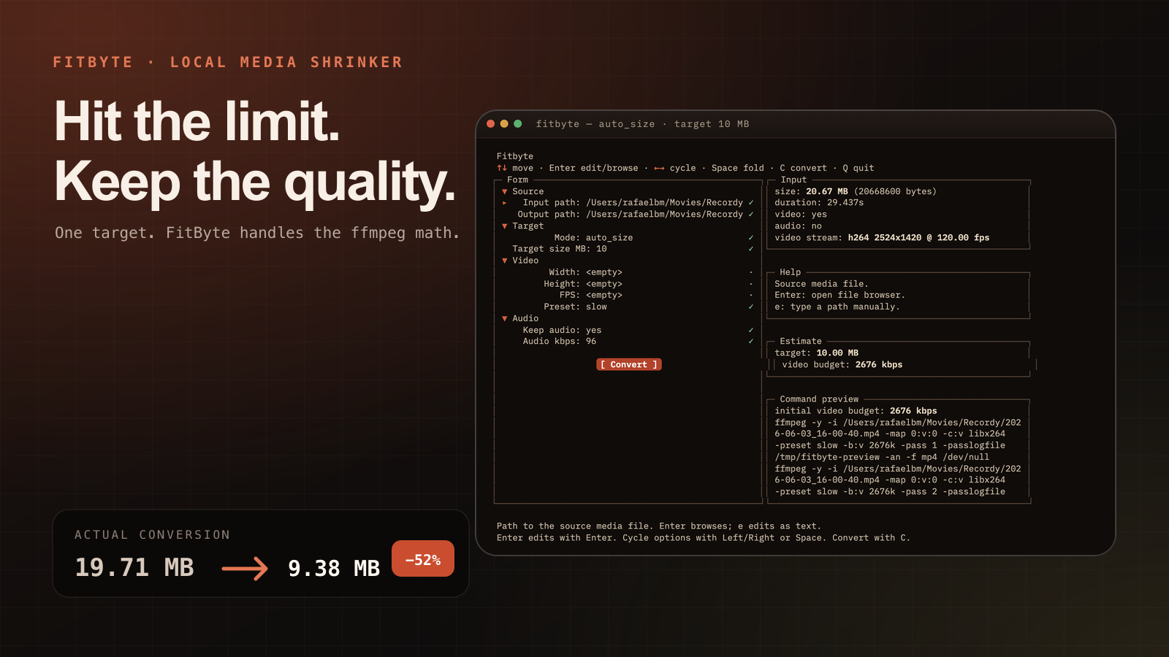This screenshot has height=657, width=1169.
Task: Click the '19.71 MB' original size
Action: click(134, 568)
